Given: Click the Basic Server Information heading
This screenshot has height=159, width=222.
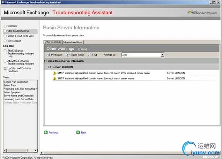Looking at the screenshot, I should [71, 28].
